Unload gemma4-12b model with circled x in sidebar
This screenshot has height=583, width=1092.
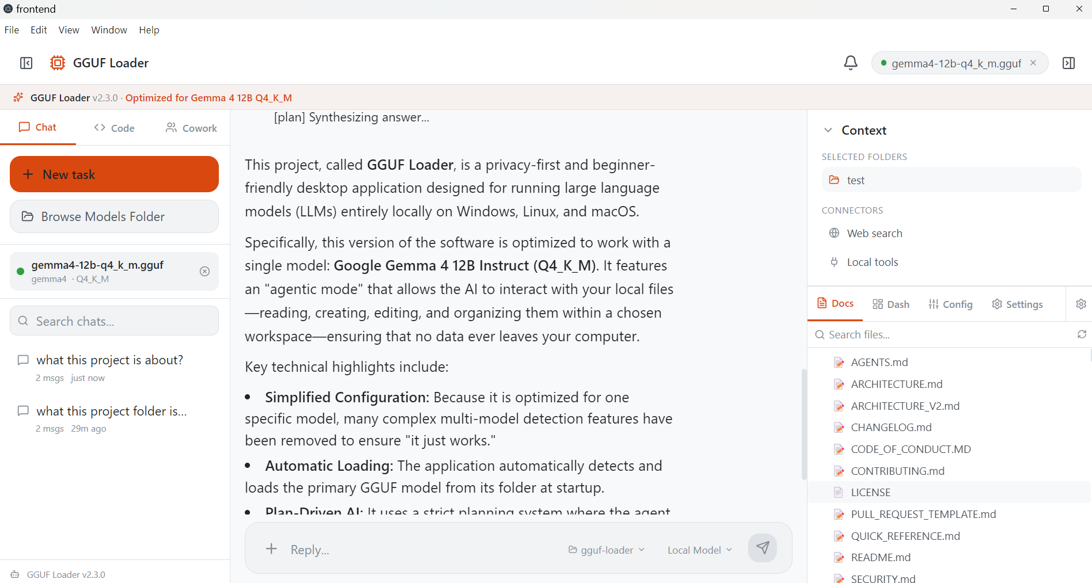(x=204, y=271)
